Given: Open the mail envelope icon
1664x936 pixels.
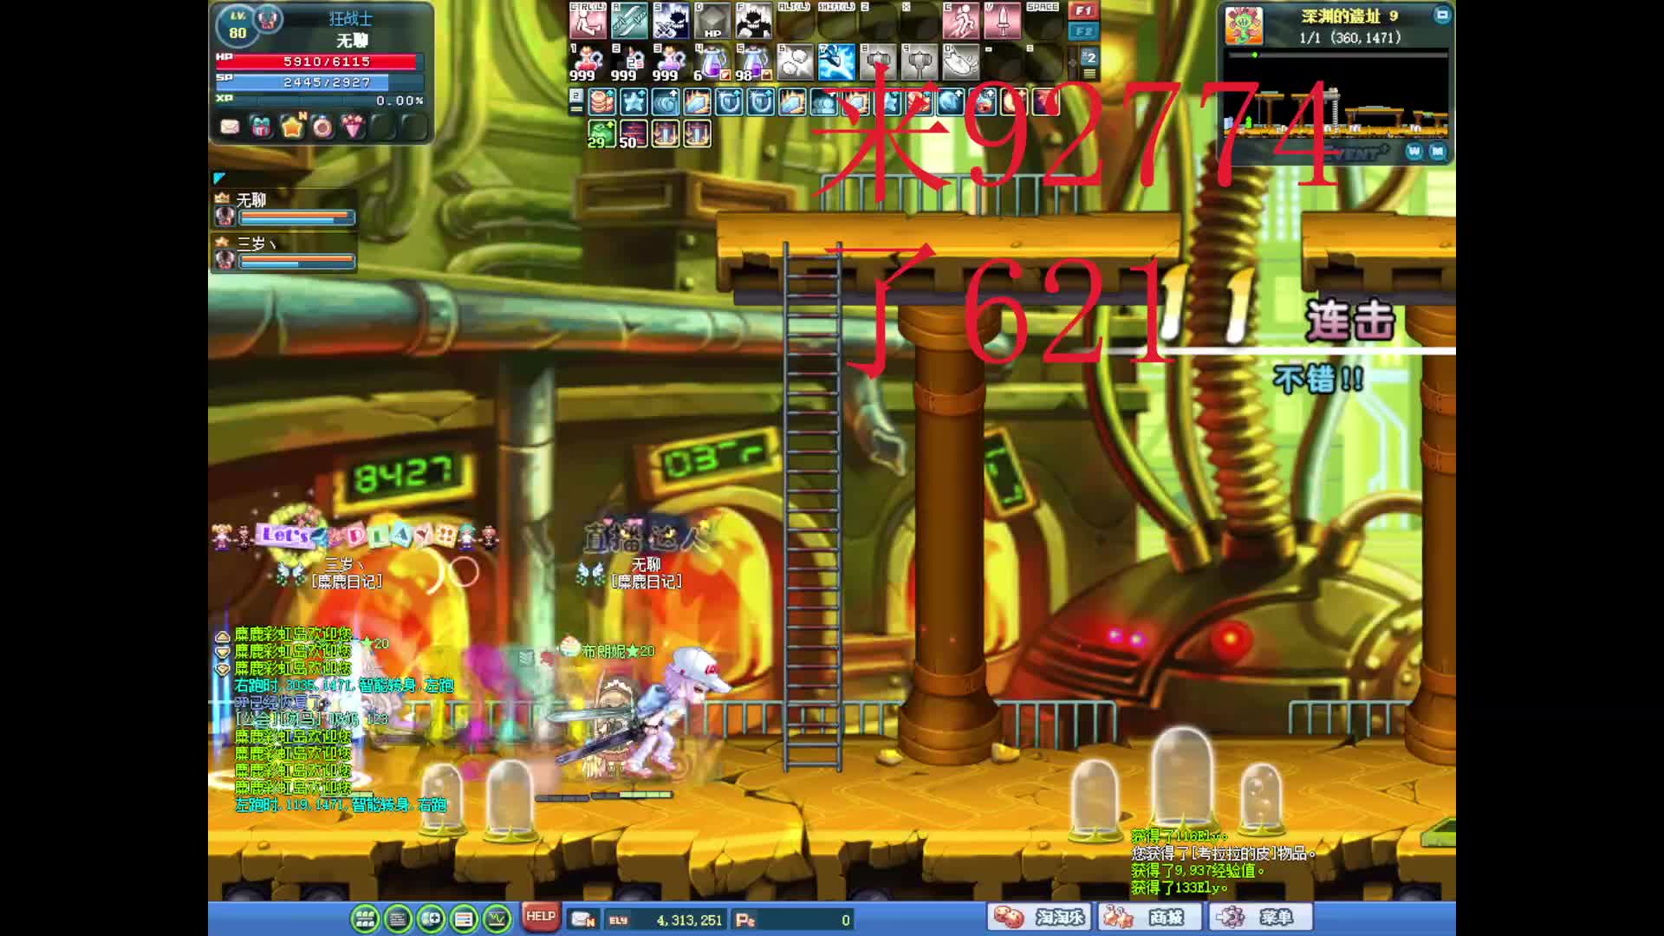Looking at the screenshot, I should (x=230, y=127).
